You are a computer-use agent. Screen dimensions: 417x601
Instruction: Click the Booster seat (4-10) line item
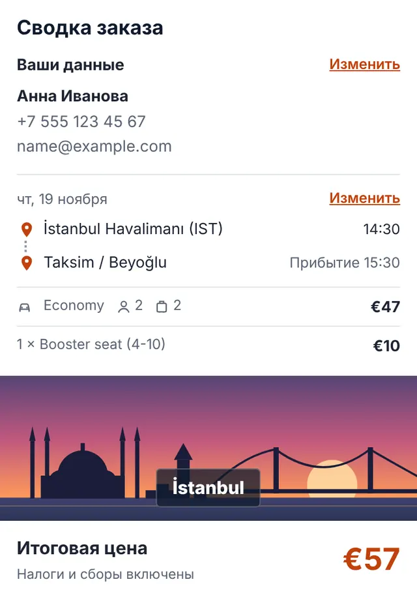click(91, 344)
